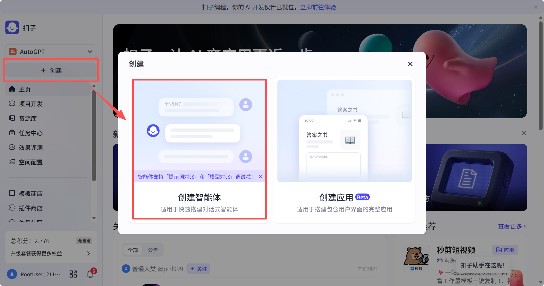Open 主页 in the sidebar

(x=48, y=89)
